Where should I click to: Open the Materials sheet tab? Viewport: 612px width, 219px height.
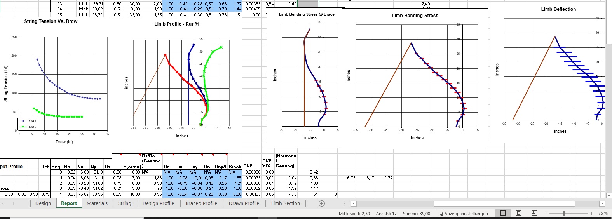tap(97, 203)
